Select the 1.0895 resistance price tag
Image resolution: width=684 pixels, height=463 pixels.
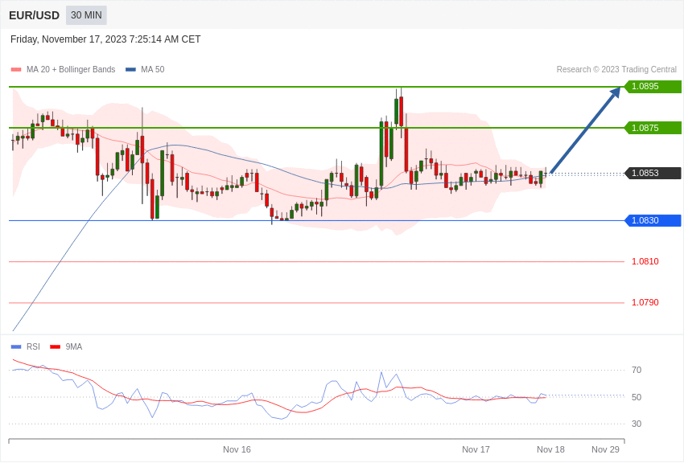click(x=653, y=86)
